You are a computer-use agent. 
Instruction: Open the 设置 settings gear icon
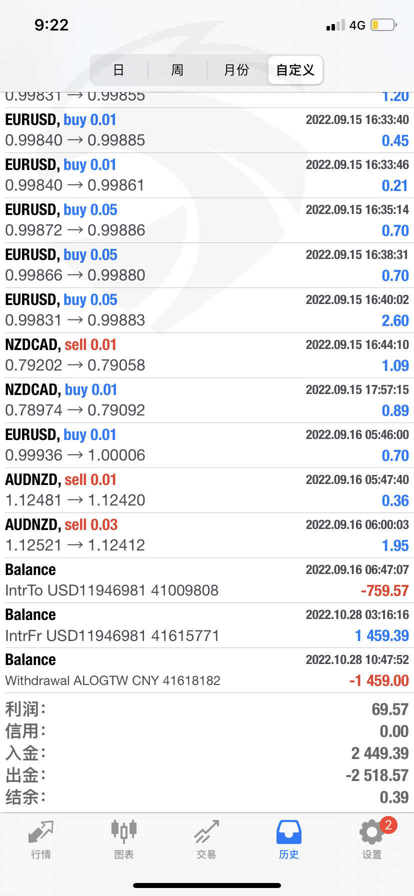(371, 833)
